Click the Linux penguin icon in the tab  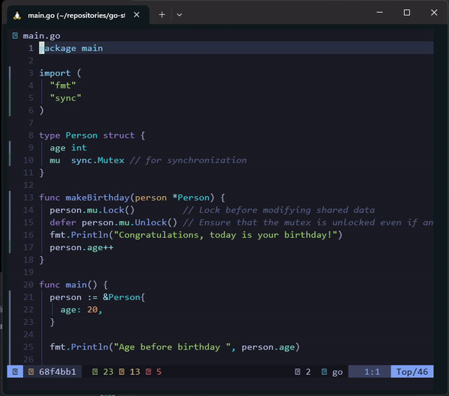(x=16, y=14)
